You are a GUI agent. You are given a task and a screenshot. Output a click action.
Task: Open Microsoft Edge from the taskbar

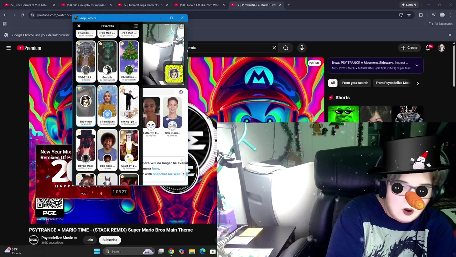(x=202, y=251)
